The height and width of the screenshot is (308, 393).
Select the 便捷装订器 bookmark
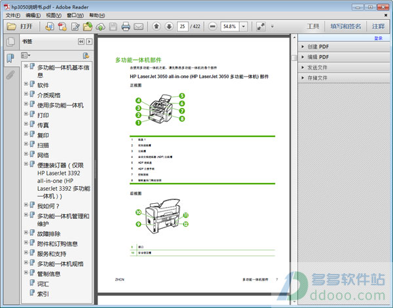tap(64, 181)
